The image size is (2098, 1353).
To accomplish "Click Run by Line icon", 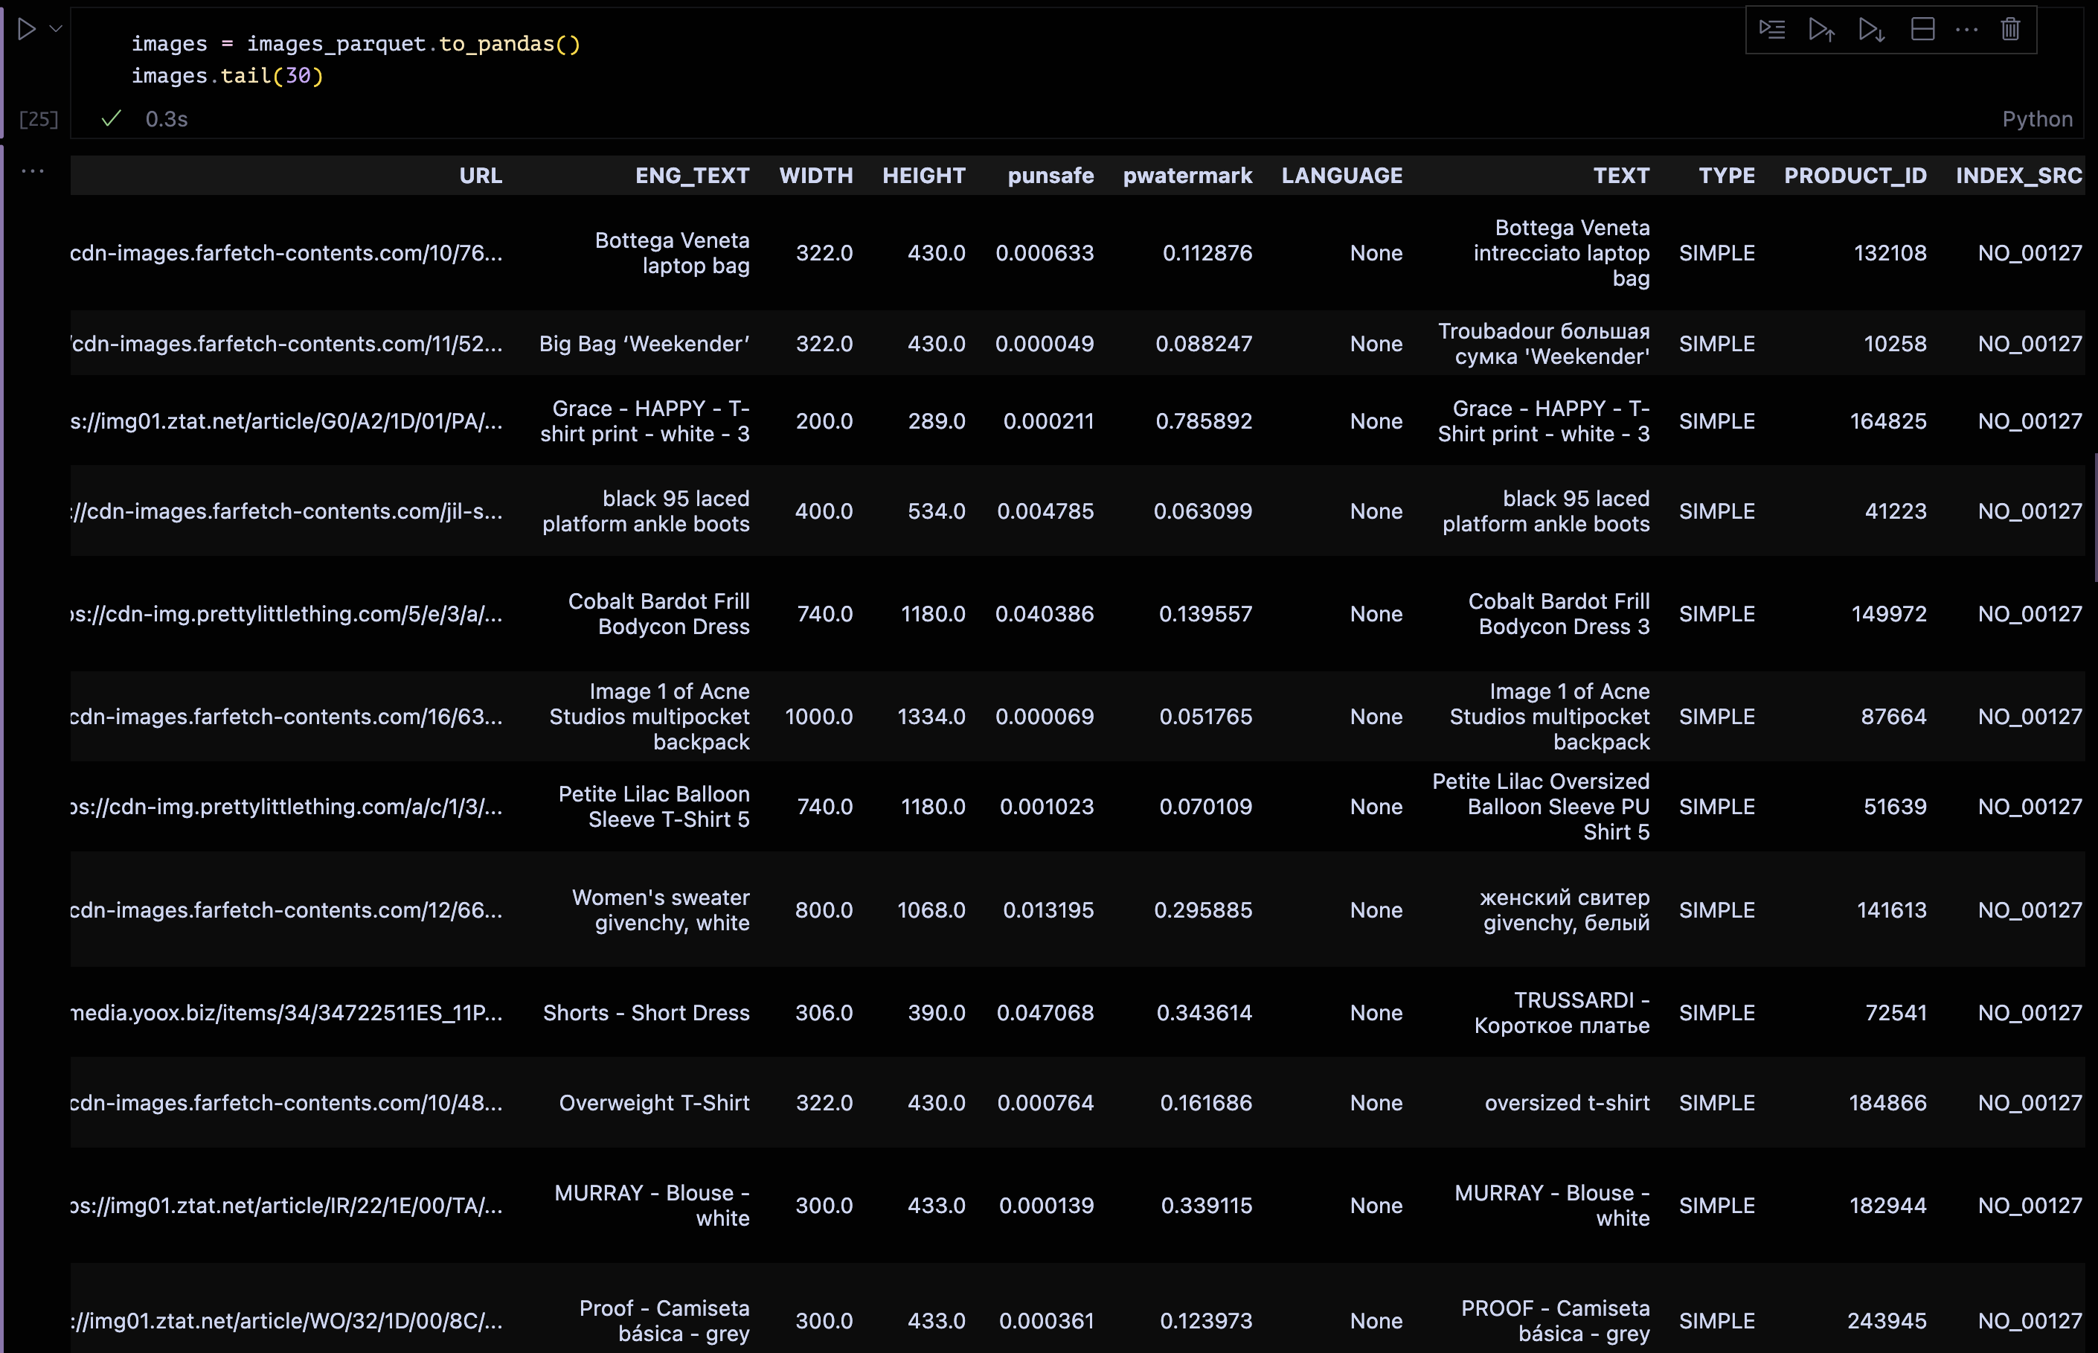I will coord(1771,30).
